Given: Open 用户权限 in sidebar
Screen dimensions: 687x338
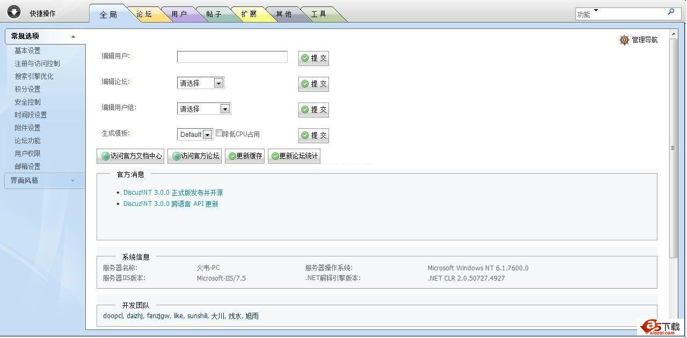Looking at the screenshot, I should coord(27,153).
